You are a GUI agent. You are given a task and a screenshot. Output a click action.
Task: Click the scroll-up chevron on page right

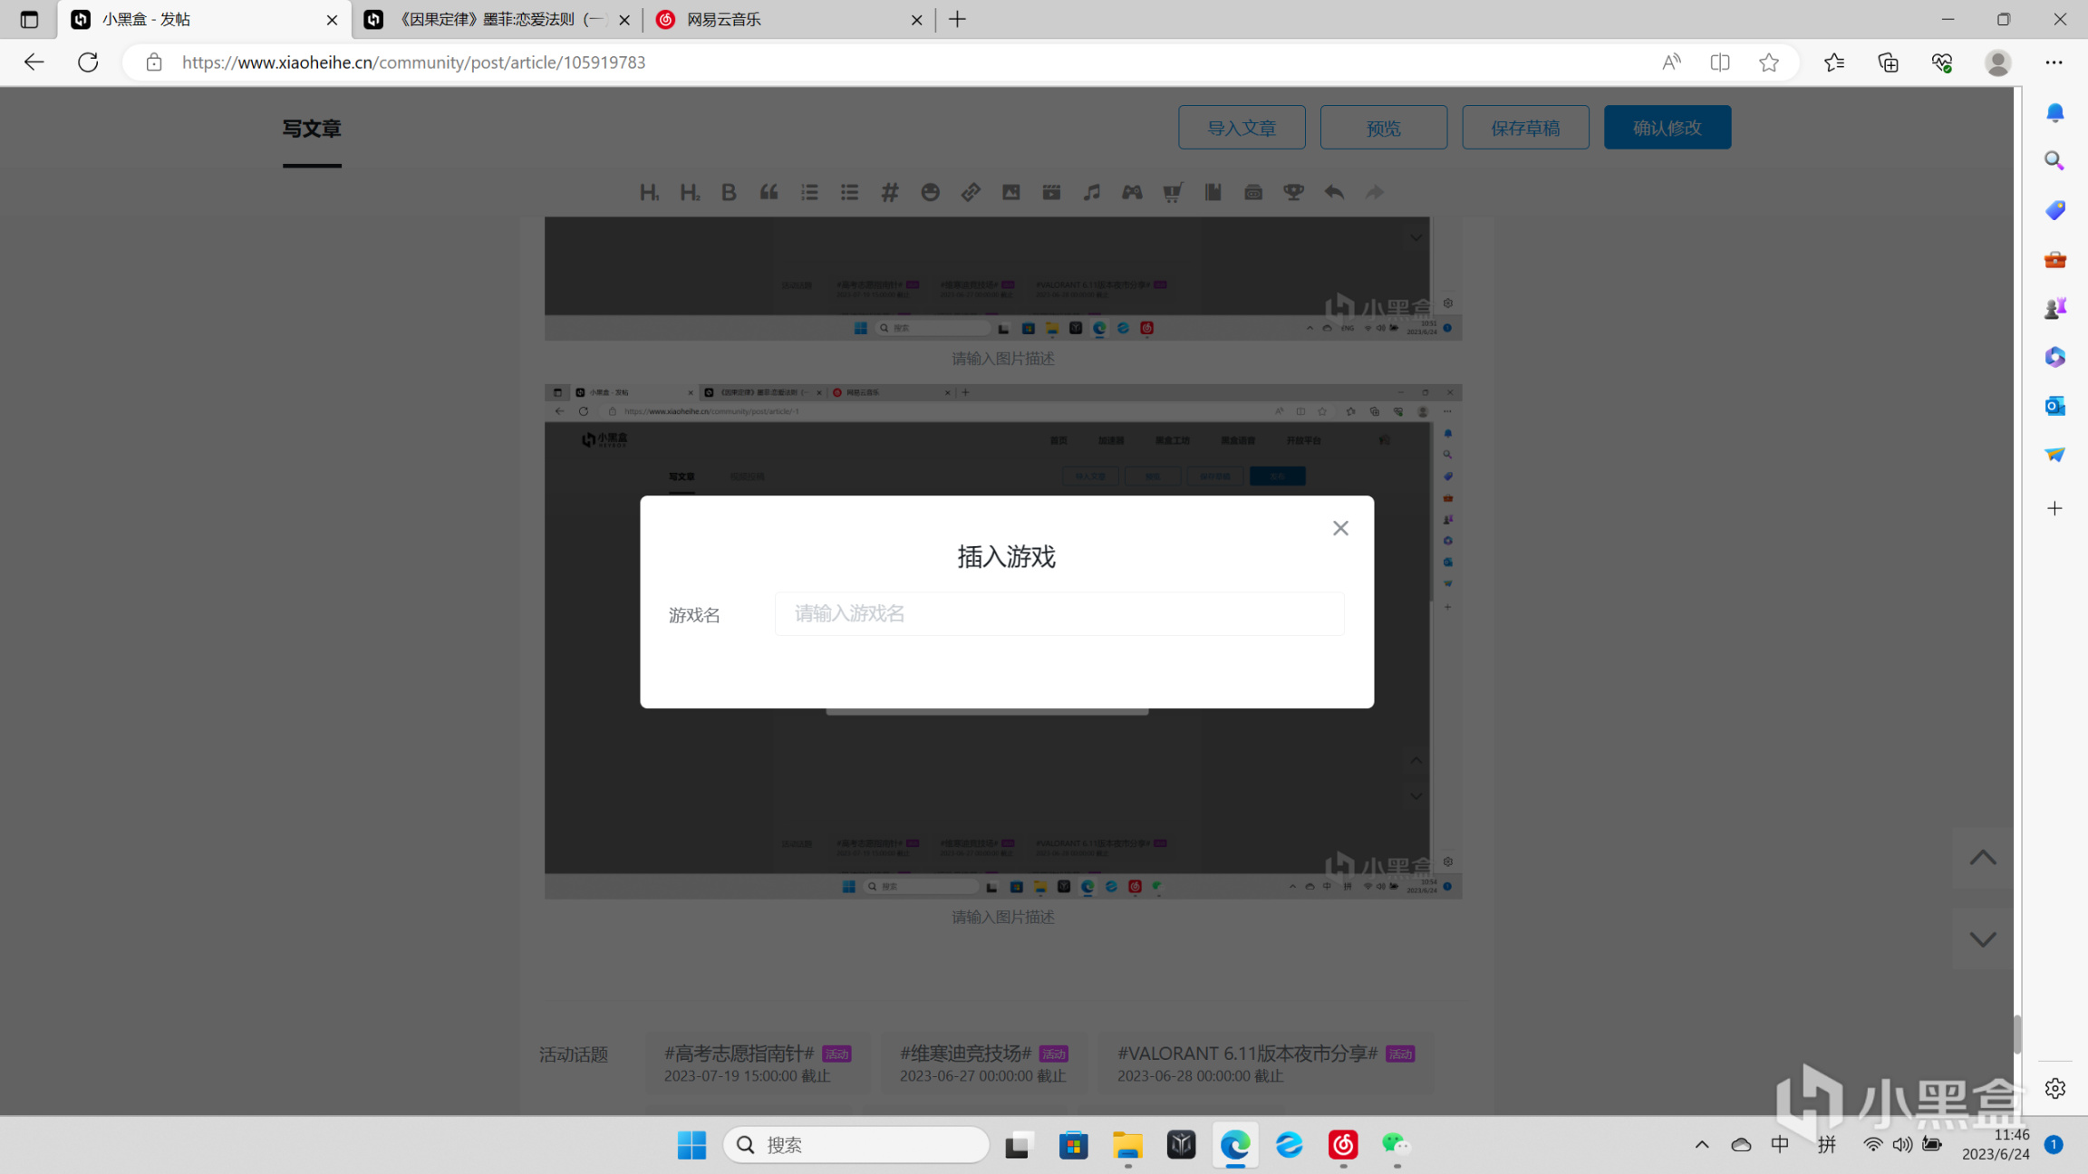pos(1982,857)
